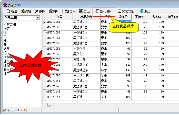This screenshot has width=179, height=115.
Task: Click the 导出 (export) toolbar icon
Action: [81, 11]
